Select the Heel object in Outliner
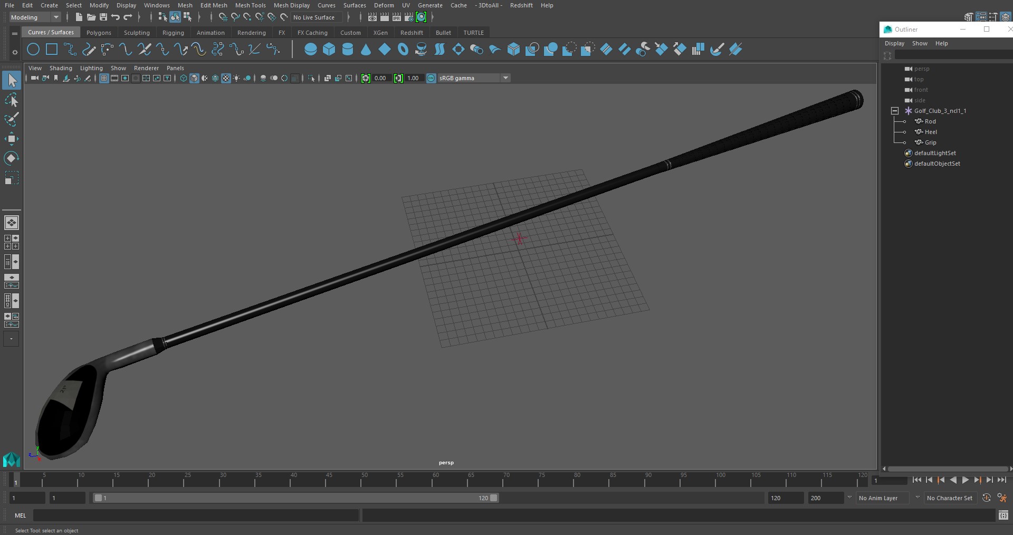This screenshot has height=535, width=1013. tap(931, 132)
